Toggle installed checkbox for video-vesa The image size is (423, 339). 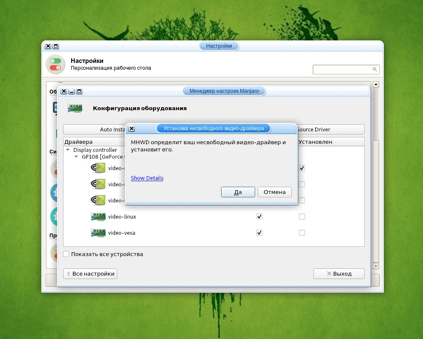click(302, 233)
